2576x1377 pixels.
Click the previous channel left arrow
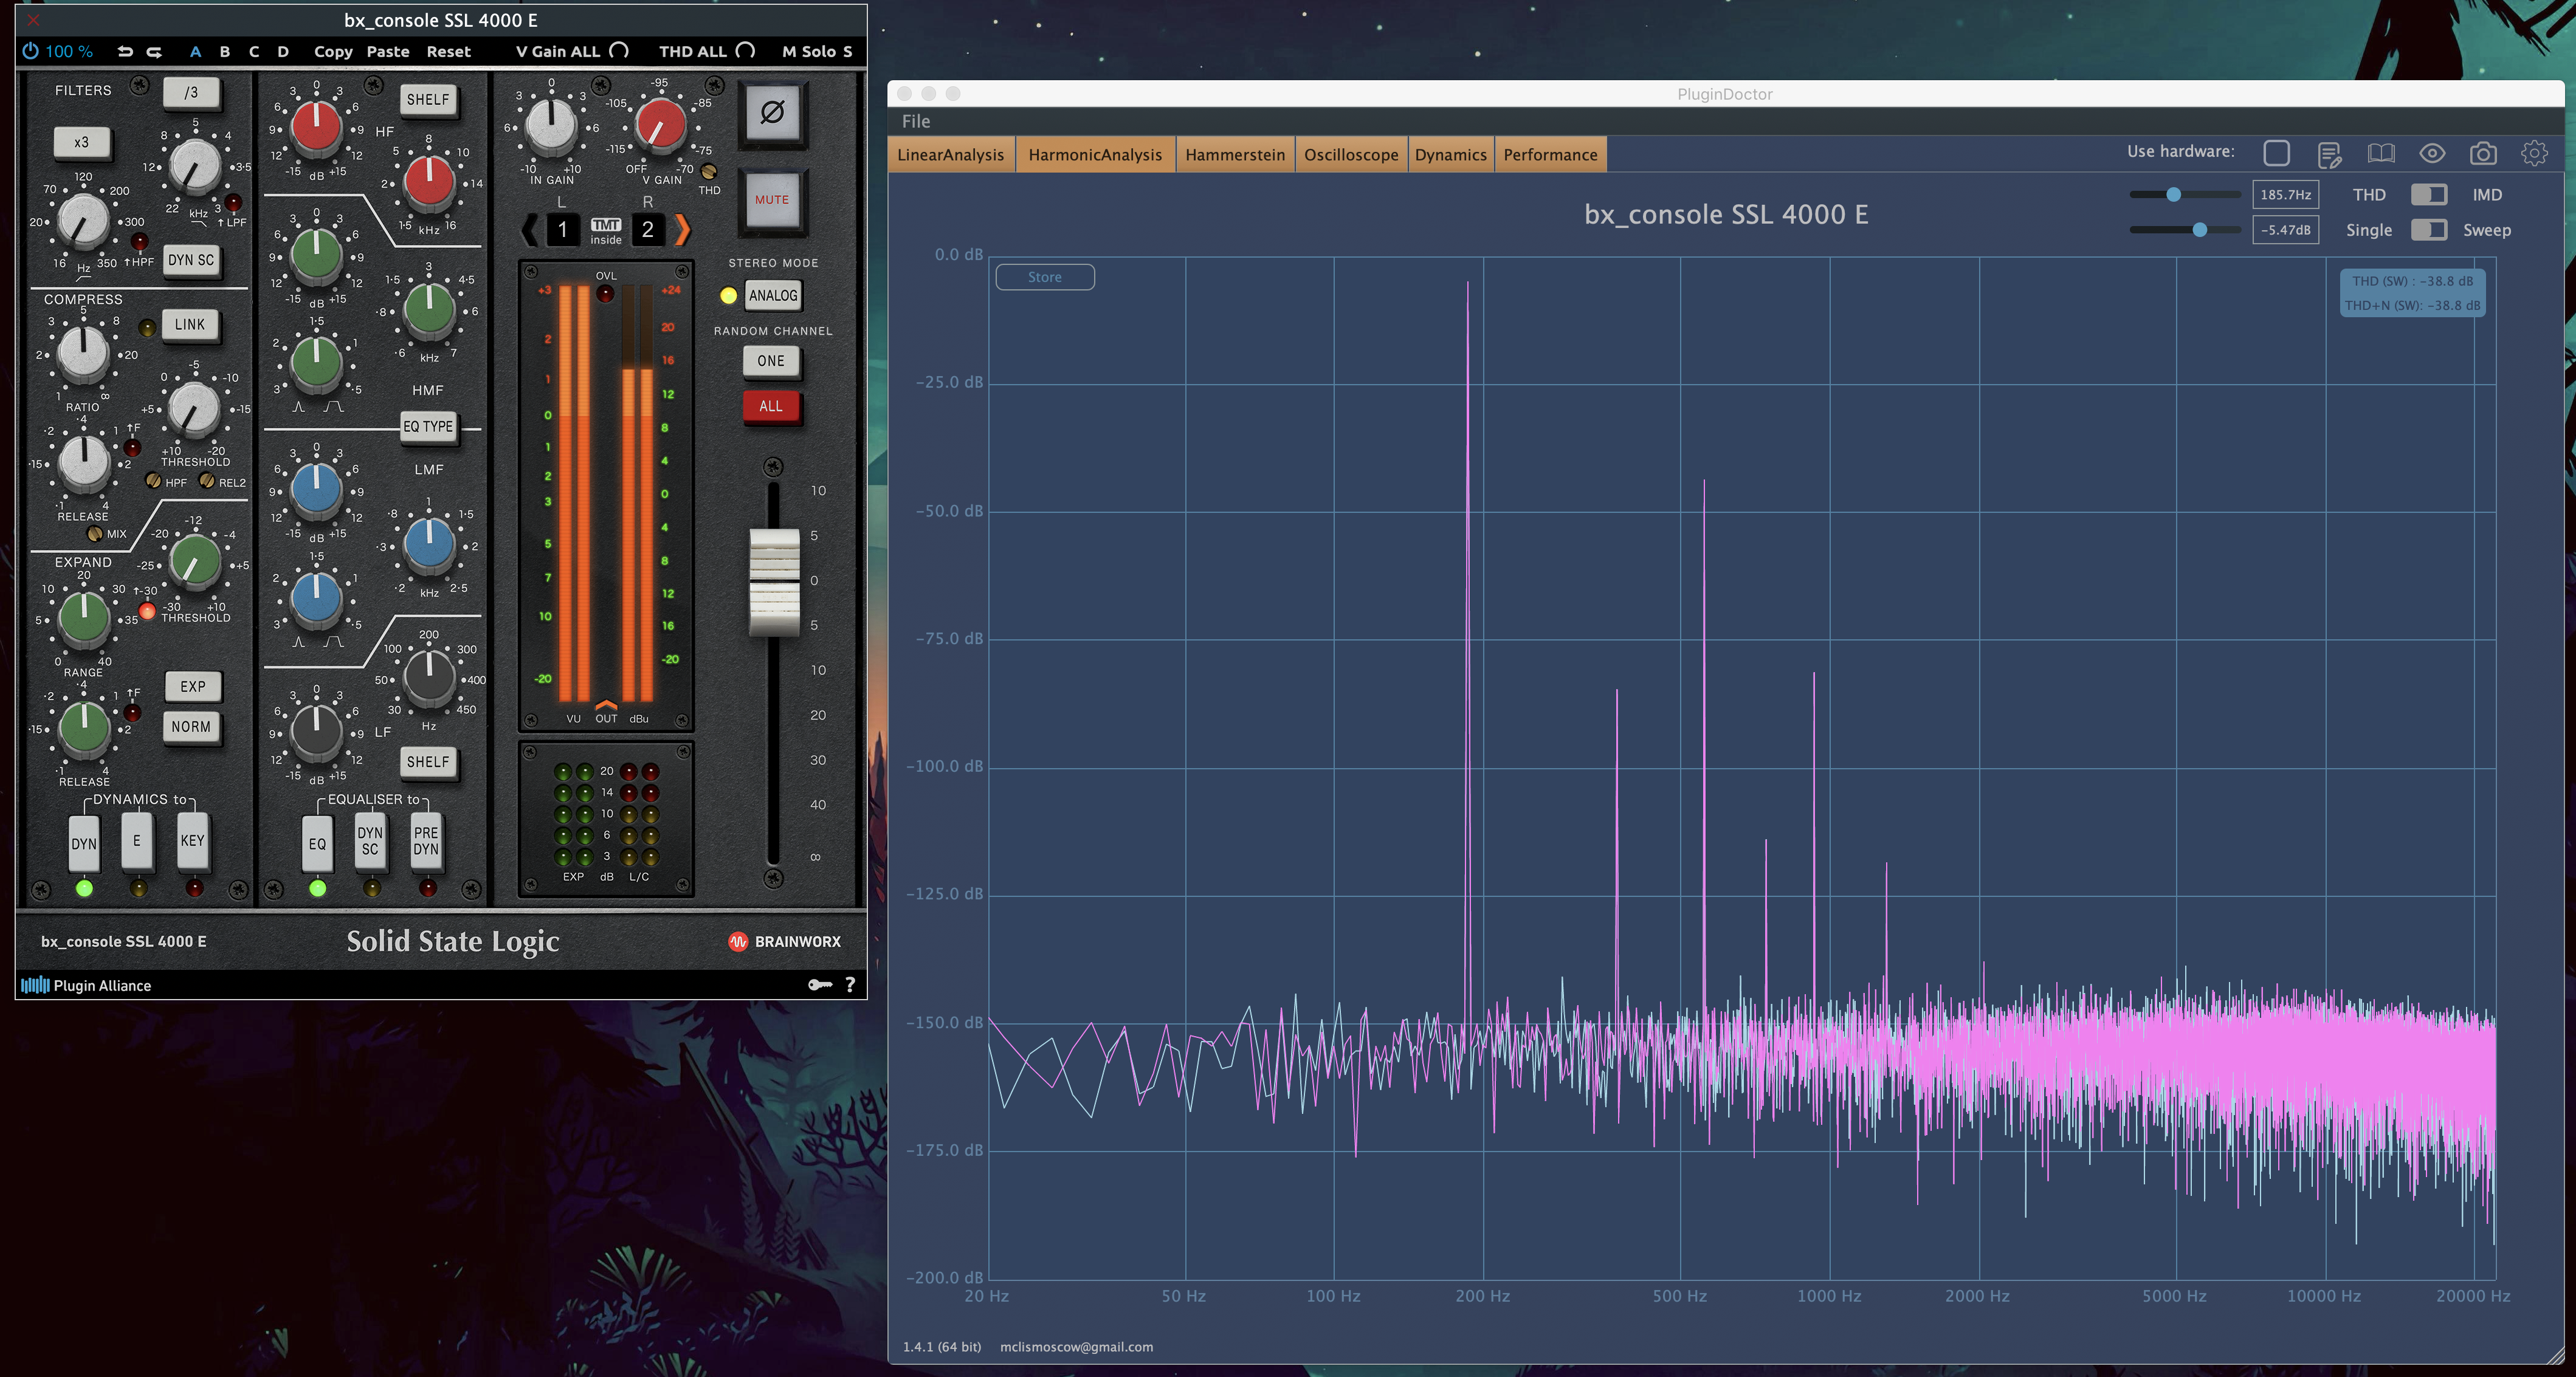[529, 230]
